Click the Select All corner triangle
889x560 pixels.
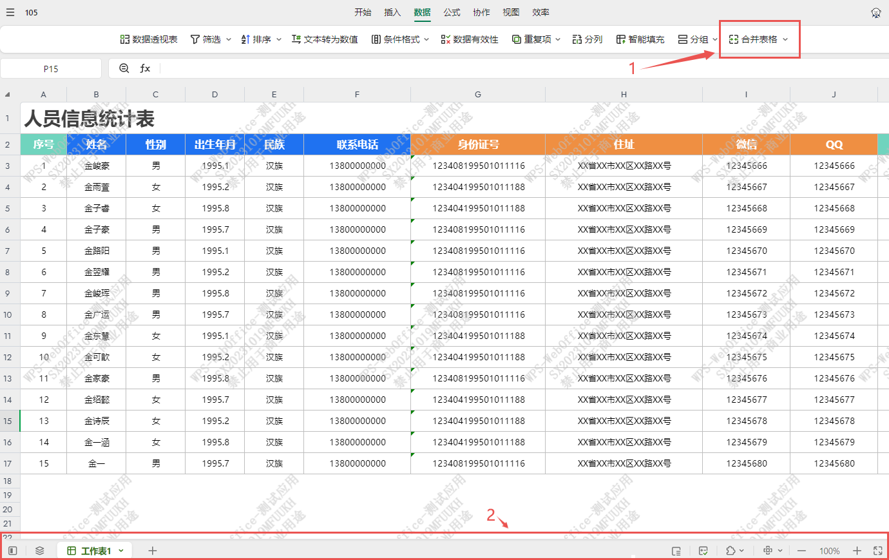point(8,94)
